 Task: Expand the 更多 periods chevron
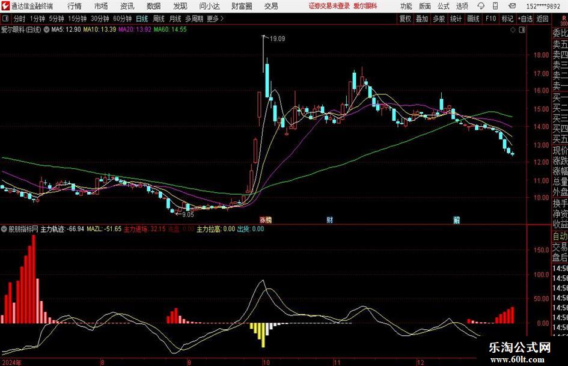click(x=222, y=19)
